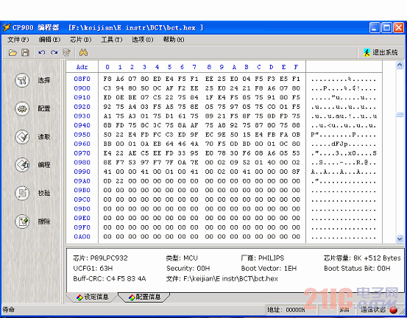Click the Adr column header
This screenshot has width=407, height=318.
tap(82, 67)
